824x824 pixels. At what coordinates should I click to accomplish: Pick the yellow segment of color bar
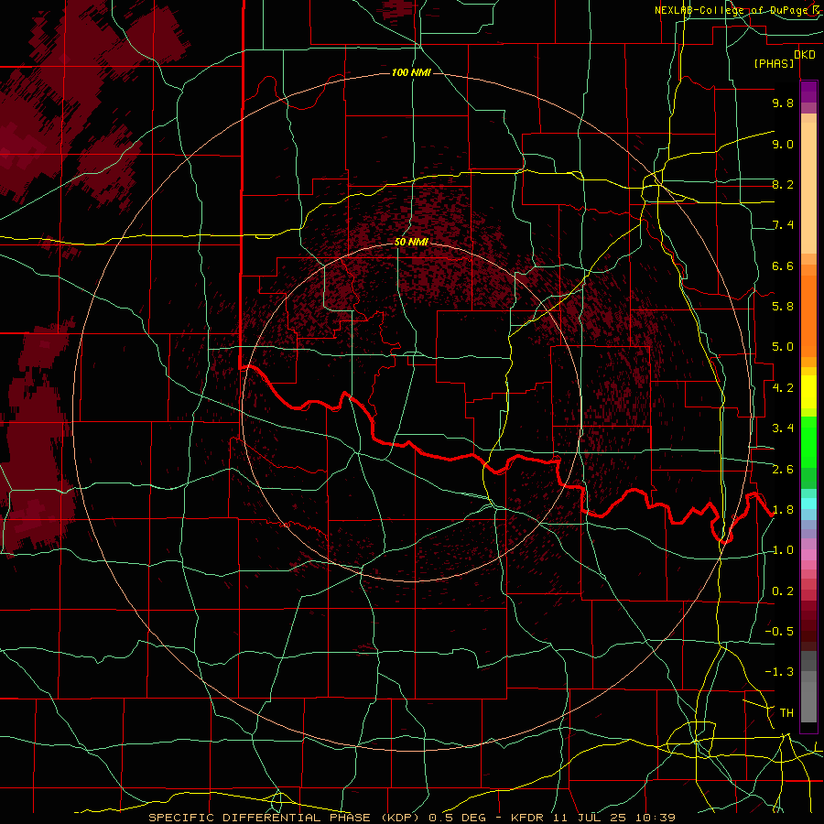click(x=808, y=392)
